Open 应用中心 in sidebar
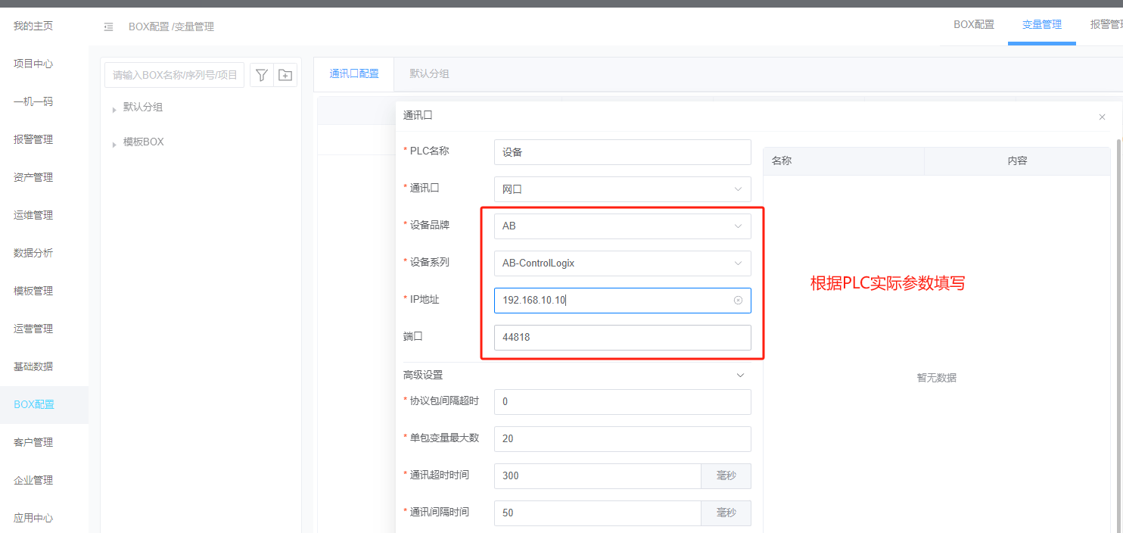The width and height of the screenshot is (1123, 533). pyautogui.click(x=33, y=518)
